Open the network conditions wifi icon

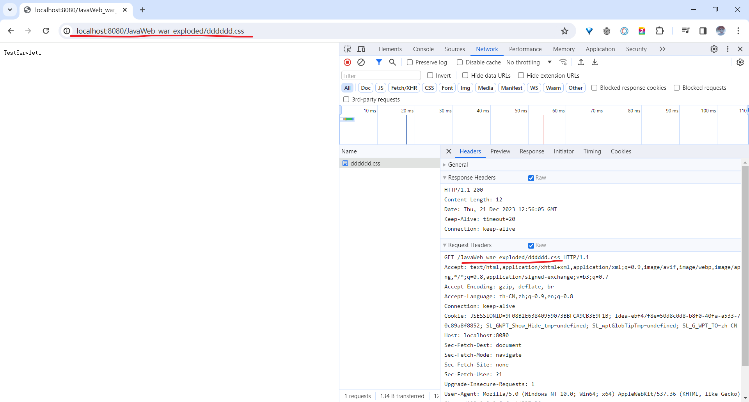pos(563,62)
